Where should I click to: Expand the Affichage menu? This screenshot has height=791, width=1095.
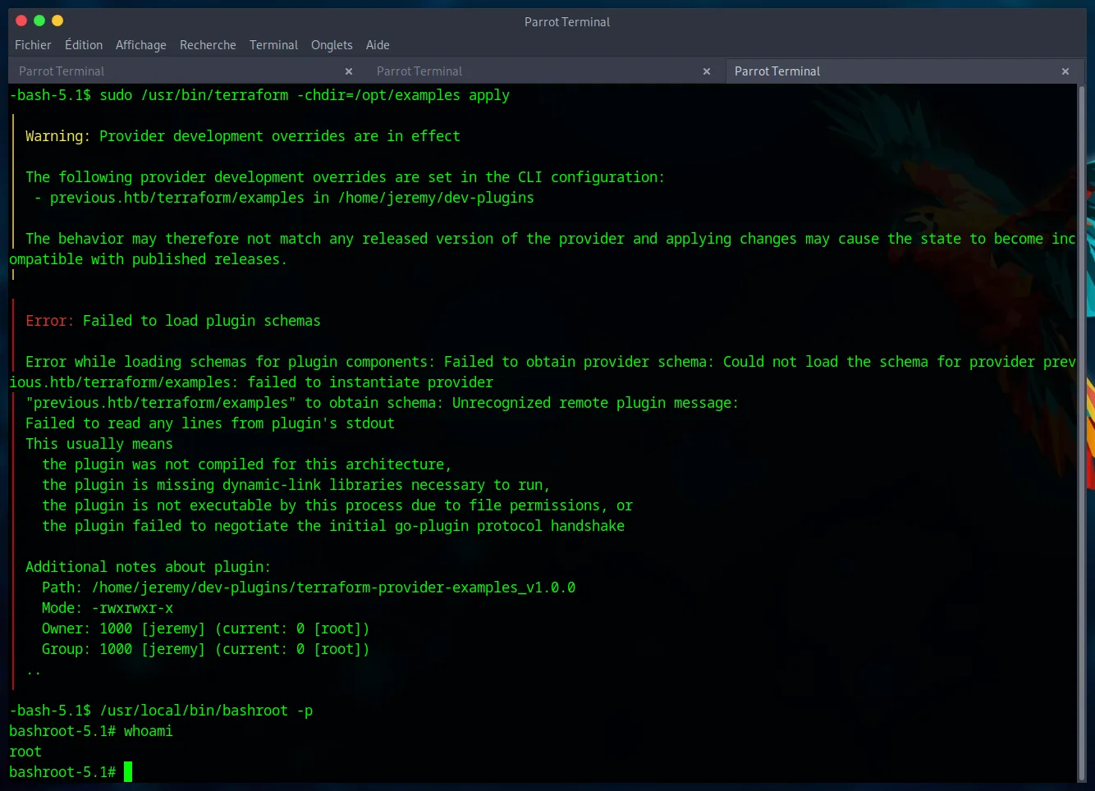click(x=140, y=45)
